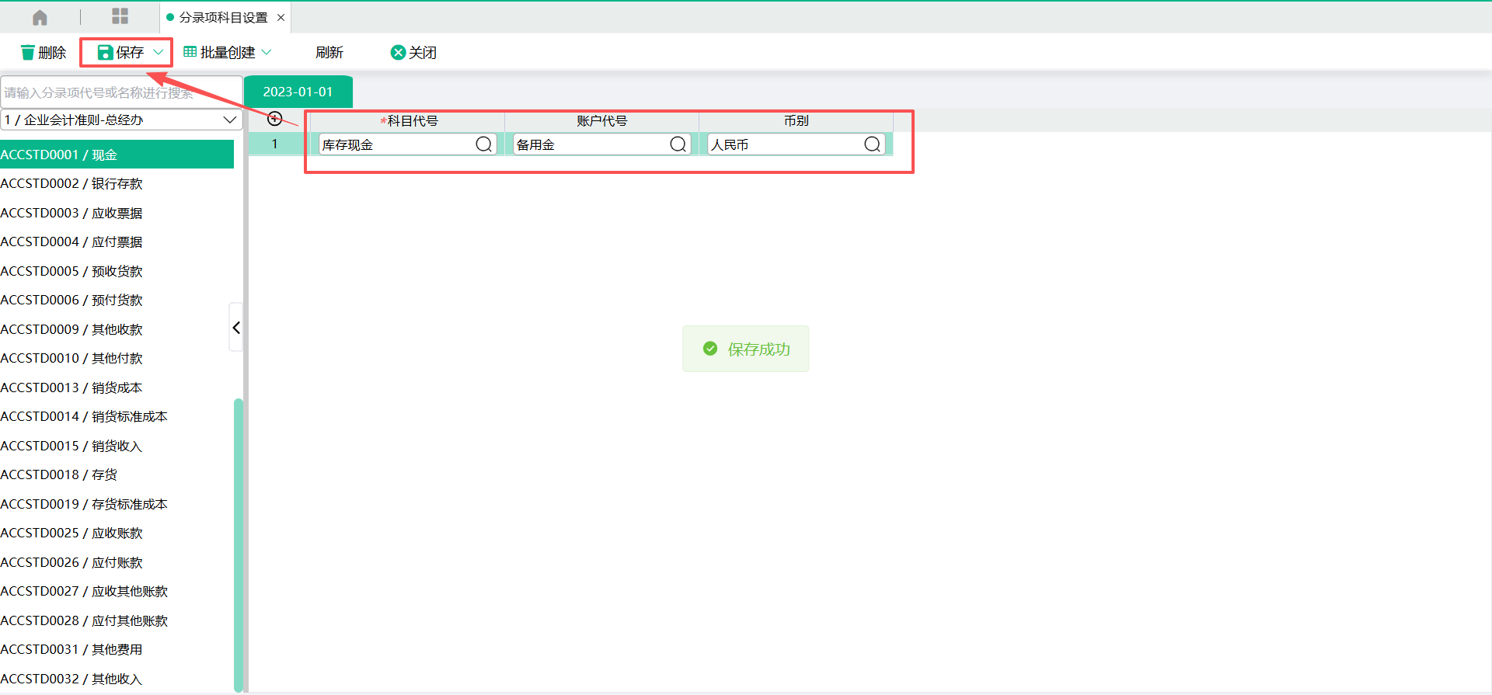
Task: Click the 批量创建 button
Action: [219, 53]
